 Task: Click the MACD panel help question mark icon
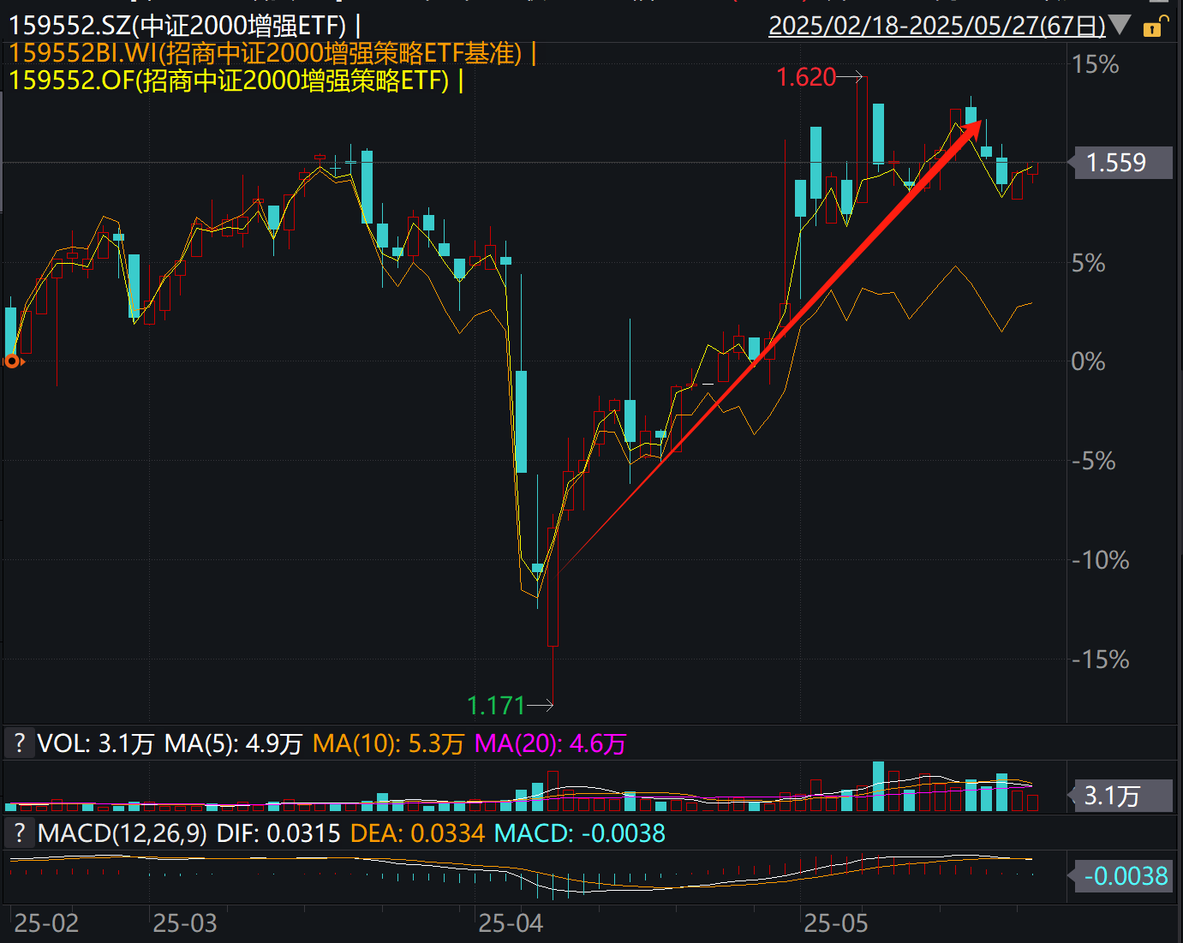pos(19,833)
